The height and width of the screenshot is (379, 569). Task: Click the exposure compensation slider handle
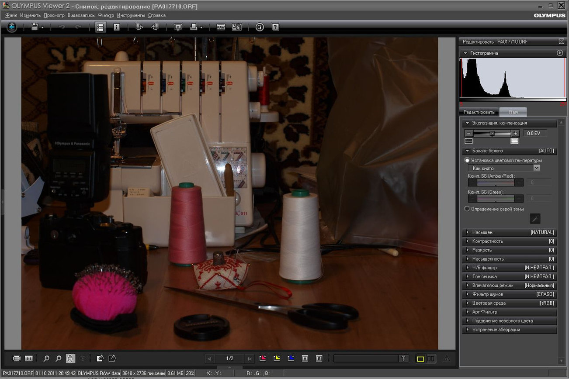click(492, 133)
